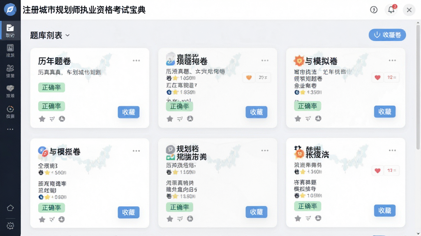Toggle the orange heart on the top-middle card
The height and width of the screenshot is (236, 421).
(249, 77)
